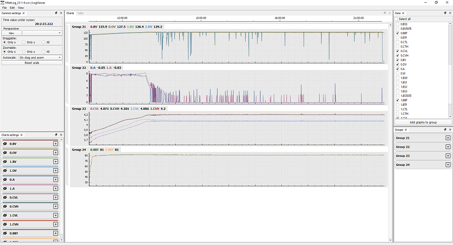This screenshot has height=245, width=453.
Task: Switch to the Table tab
Action: [80, 13]
